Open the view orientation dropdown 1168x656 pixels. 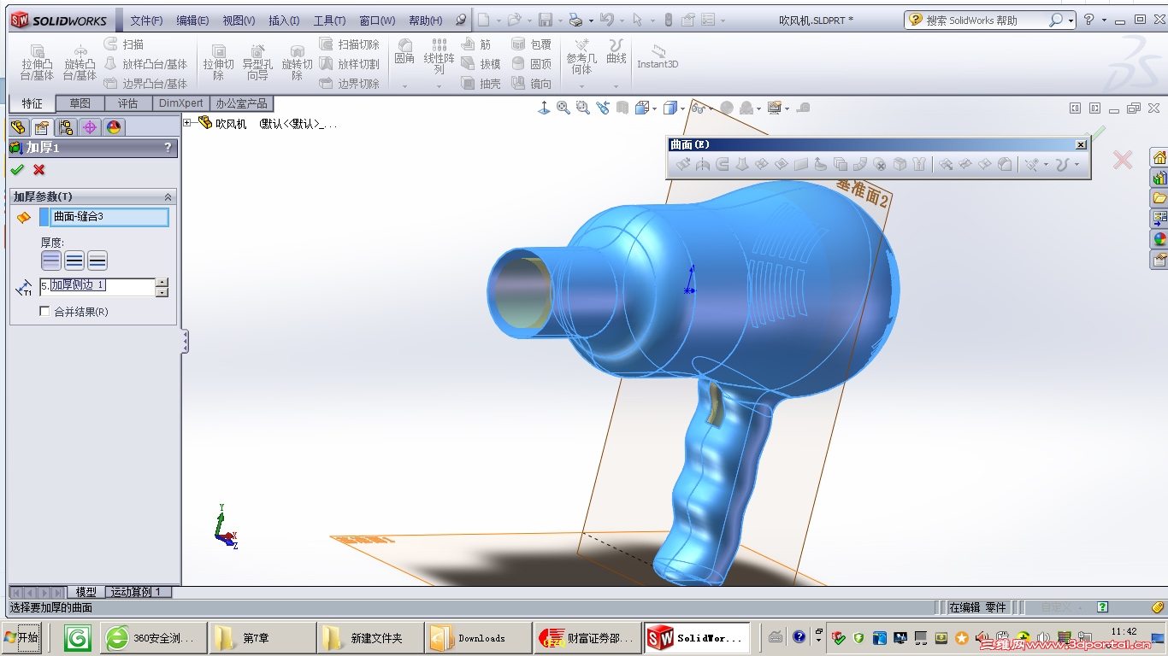pyautogui.click(x=655, y=108)
